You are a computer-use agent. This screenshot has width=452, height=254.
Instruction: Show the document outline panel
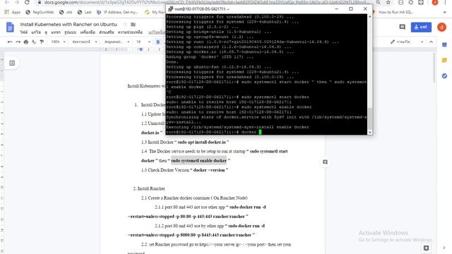[x=12, y=63]
